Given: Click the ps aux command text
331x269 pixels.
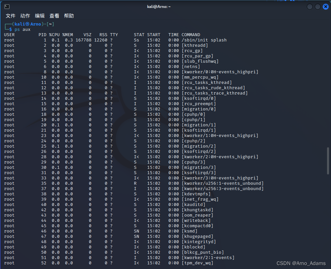Looking at the screenshot, I should click(x=23, y=29).
